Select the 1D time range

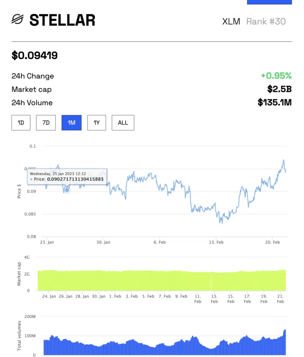tap(21, 123)
